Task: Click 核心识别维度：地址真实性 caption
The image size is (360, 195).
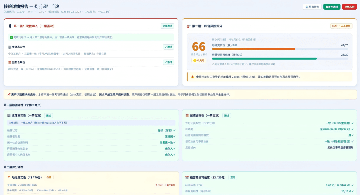Action: 234,39
